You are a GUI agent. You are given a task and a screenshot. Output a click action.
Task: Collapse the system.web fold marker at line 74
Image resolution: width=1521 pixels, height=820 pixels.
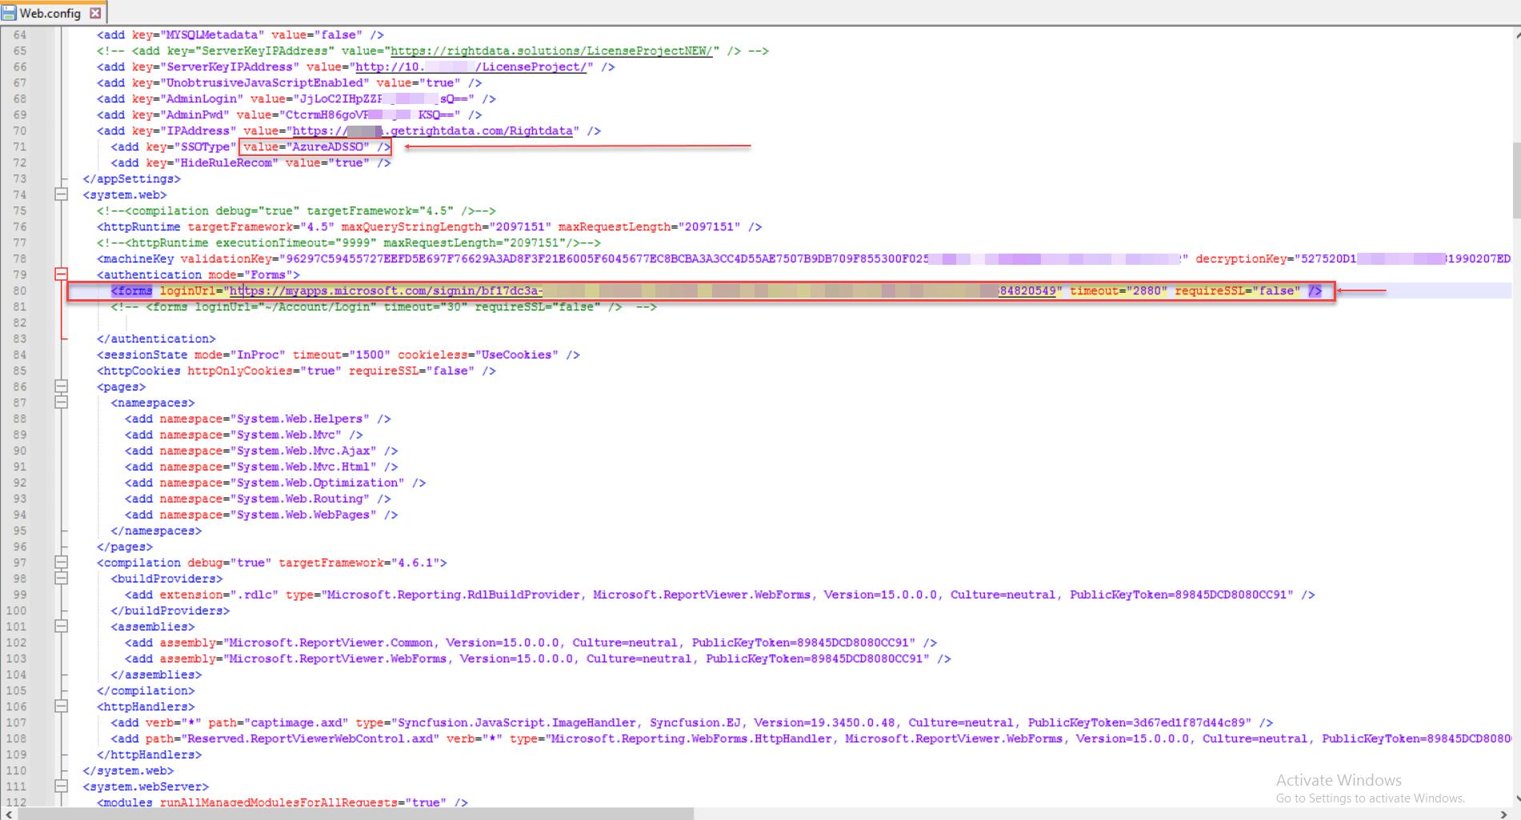(x=61, y=194)
